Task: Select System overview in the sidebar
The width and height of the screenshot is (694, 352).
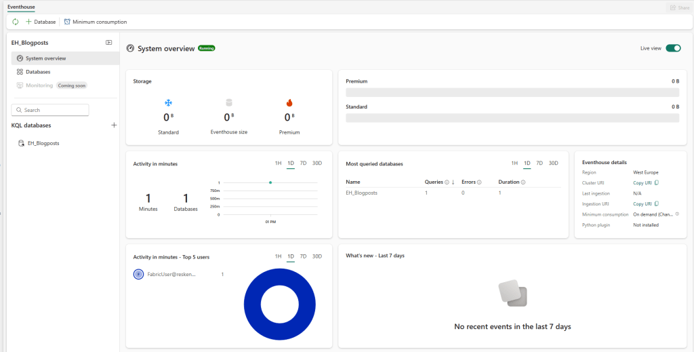Action: 45,58
